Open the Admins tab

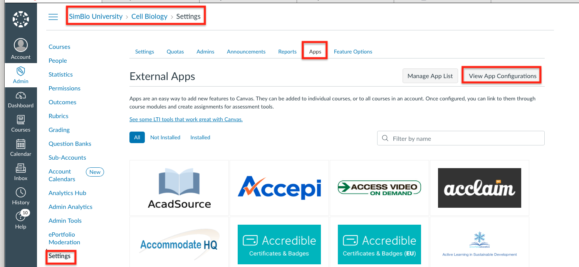click(x=205, y=52)
